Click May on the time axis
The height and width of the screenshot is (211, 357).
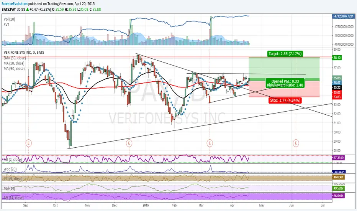(x=262, y=205)
